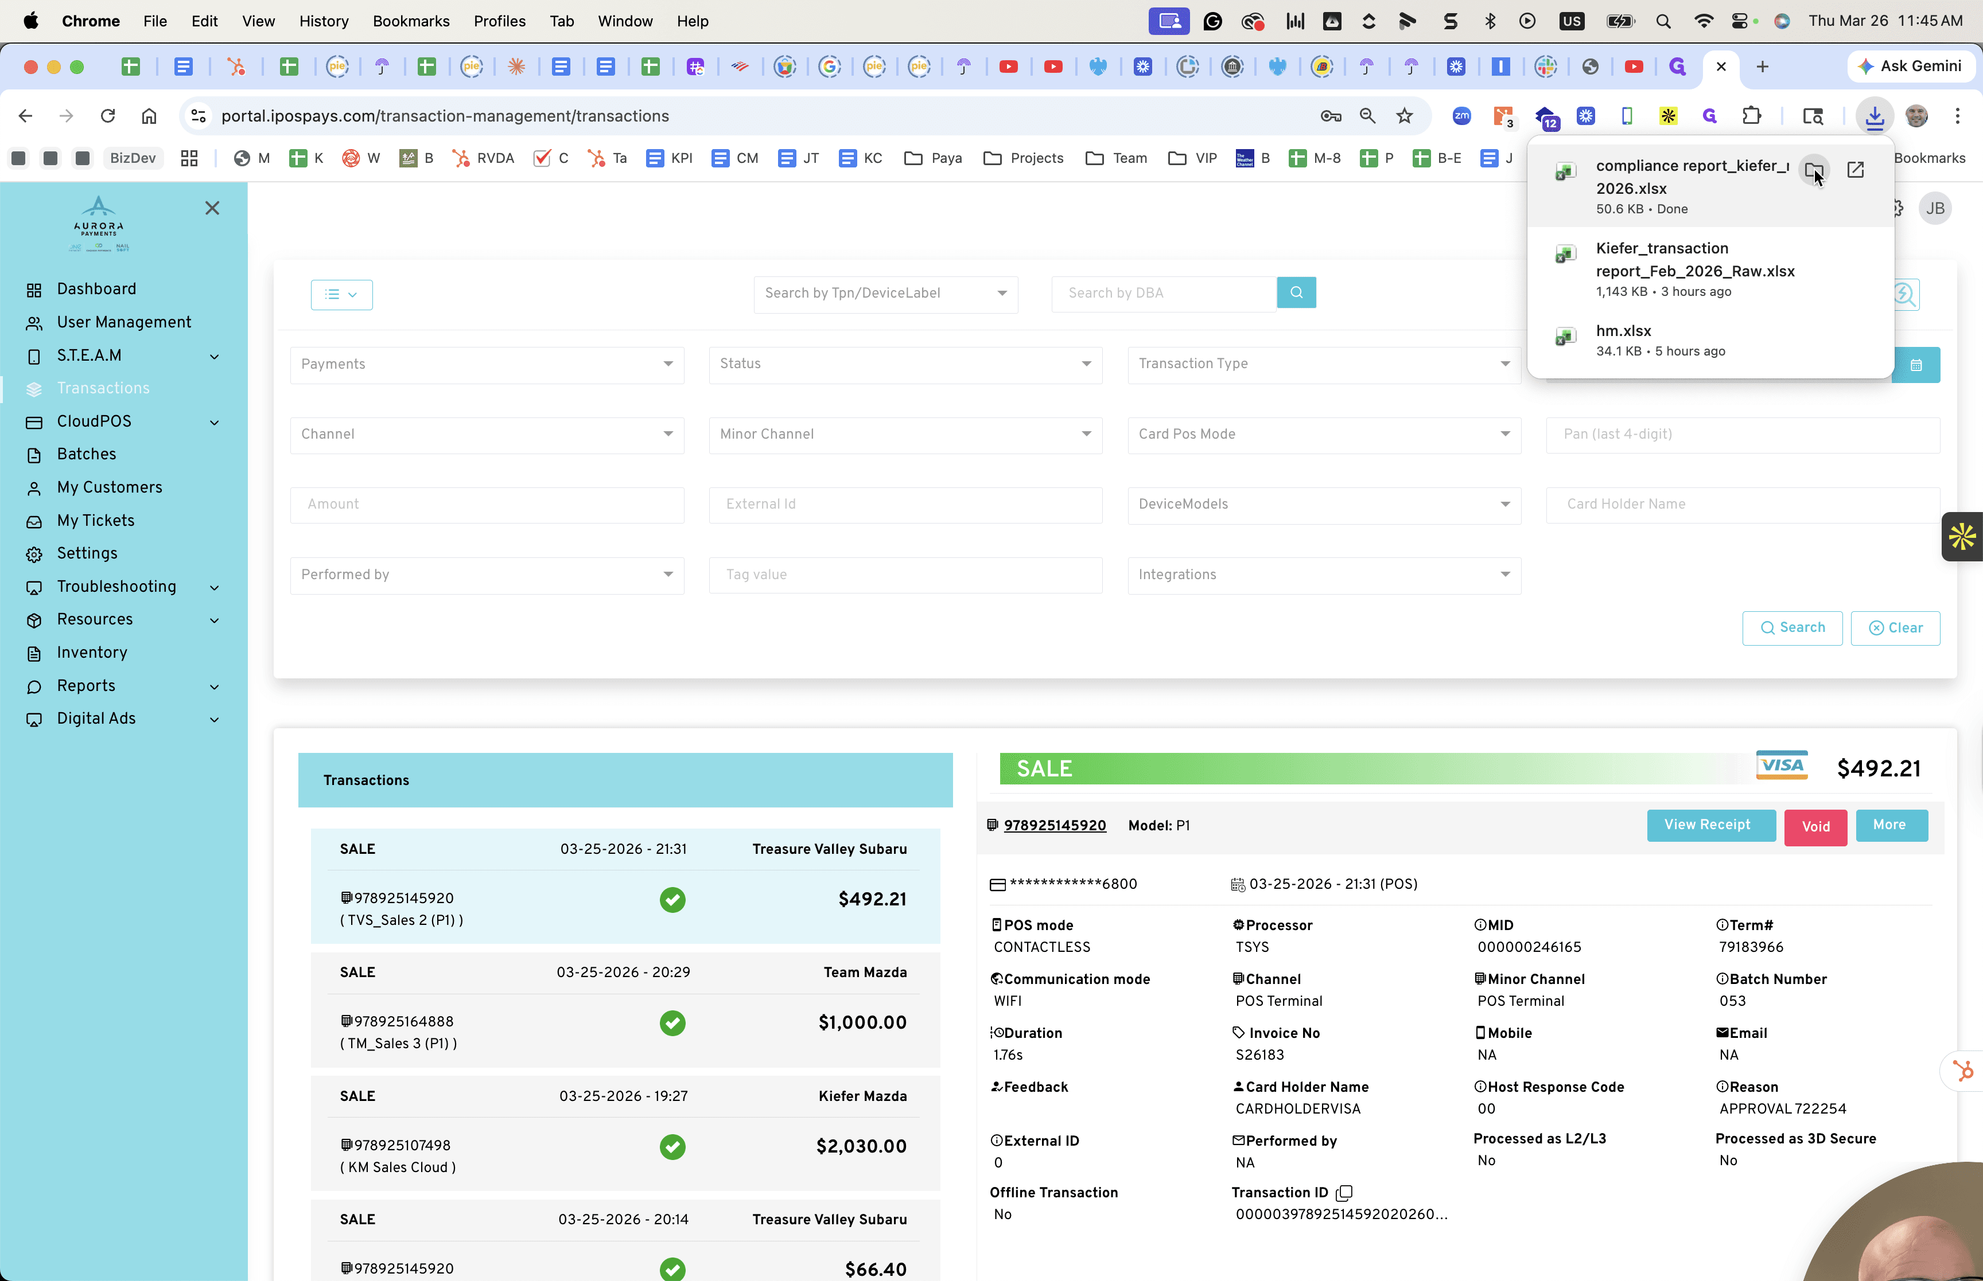Select the Team Mazda $1,000.00 transaction
The image size is (1983, 1281).
click(x=626, y=1010)
